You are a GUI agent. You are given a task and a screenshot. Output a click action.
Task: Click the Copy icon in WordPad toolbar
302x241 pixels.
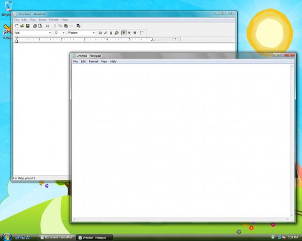60,26
